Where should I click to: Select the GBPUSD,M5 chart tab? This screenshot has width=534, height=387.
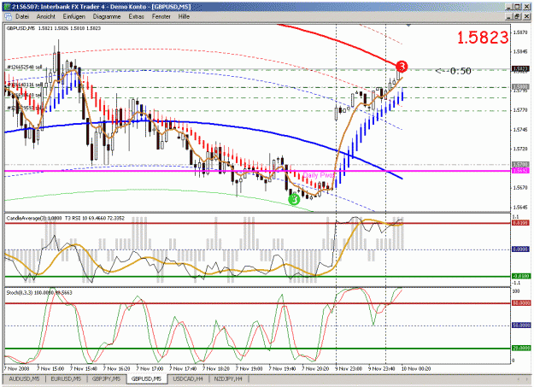(x=146, y=378)
